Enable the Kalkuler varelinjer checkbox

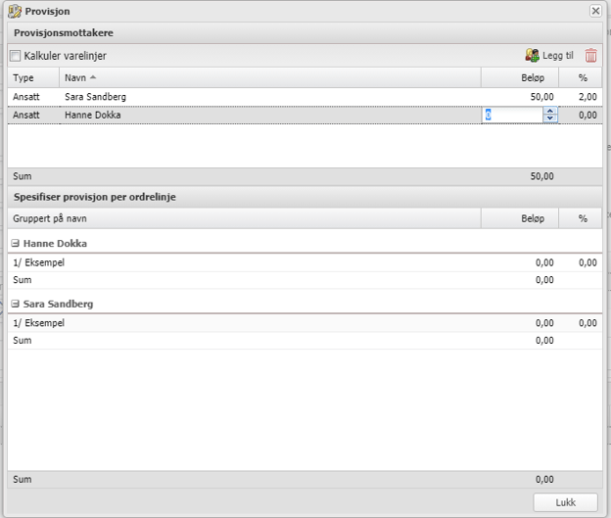pos(15,56)
